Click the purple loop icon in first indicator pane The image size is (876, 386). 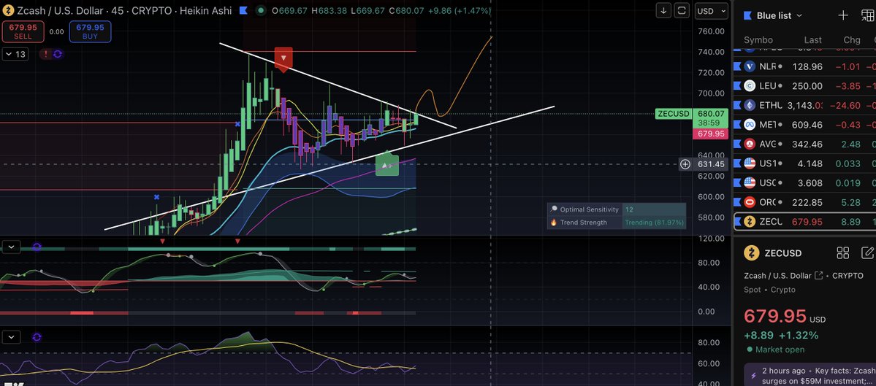point(37,247)
